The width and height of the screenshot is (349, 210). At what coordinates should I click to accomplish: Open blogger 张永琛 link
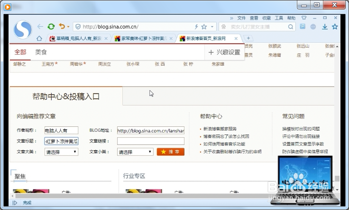click(x=133, y=64)
